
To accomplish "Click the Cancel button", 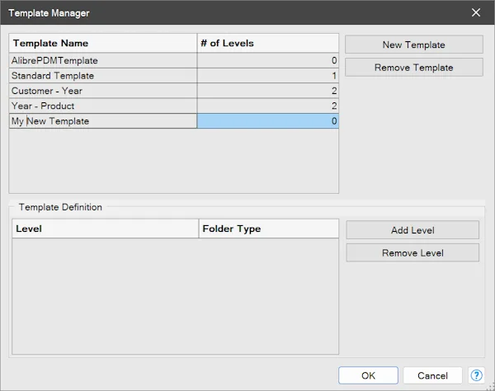I will [432, 375].
